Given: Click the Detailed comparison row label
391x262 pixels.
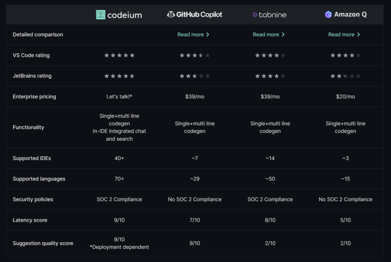Looking at the screenshot, I should tap(38, 35).
